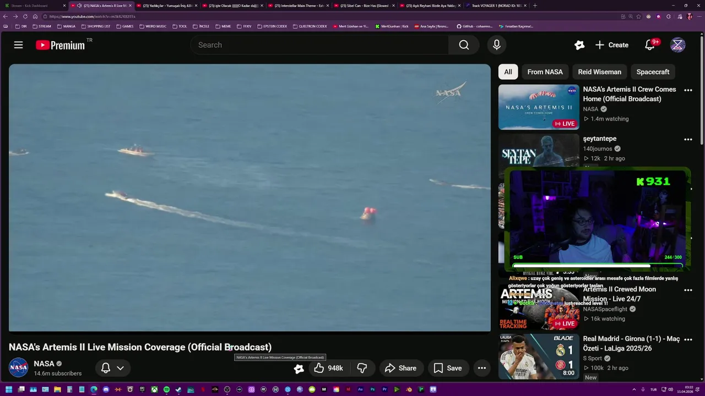Share the video using the Share button

tap(400, 368)
